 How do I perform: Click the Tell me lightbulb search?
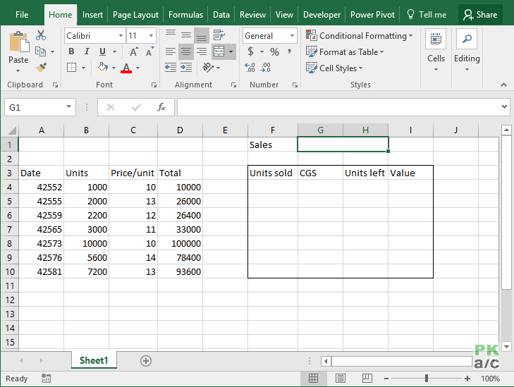click(426, 15)
